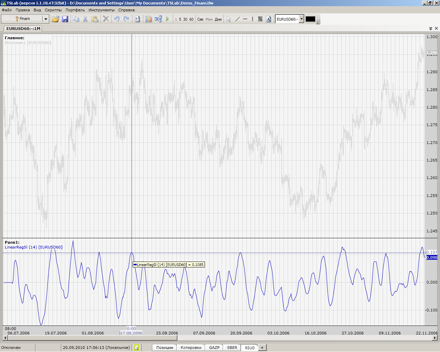Set the interval unit to Сек
Image resolution: width=440 pixels, height=352 pixels.
coord(200,19)
